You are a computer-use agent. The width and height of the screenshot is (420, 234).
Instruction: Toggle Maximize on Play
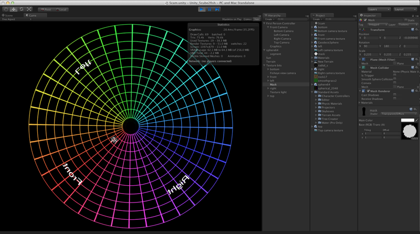pyautogui.click(x=232, y=19)
